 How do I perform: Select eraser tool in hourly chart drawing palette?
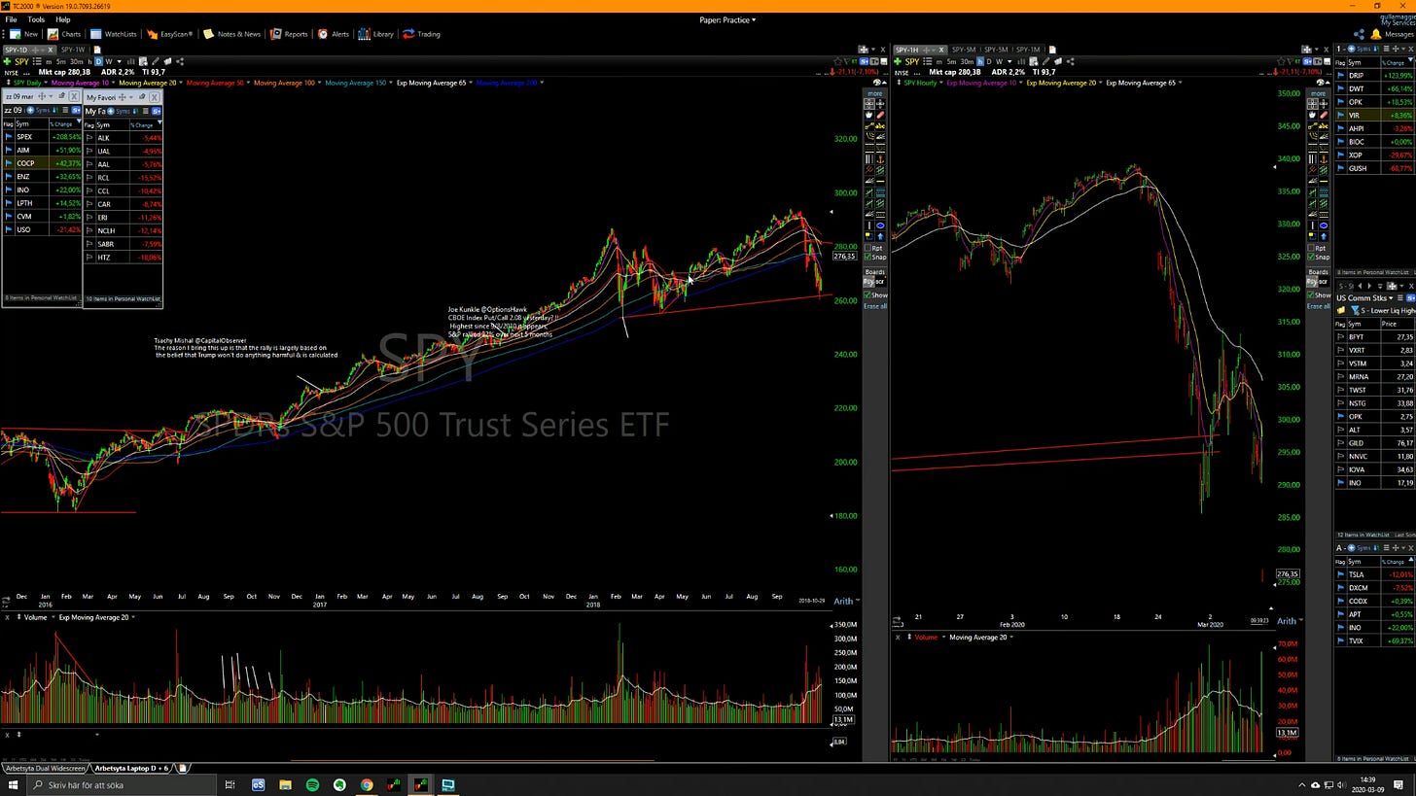tap(1324, 115)
